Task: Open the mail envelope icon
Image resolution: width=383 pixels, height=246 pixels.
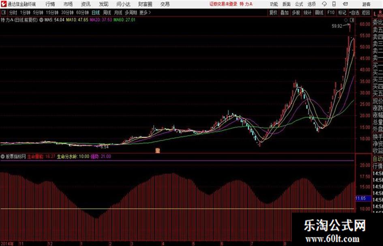Action: click(345, 4)
